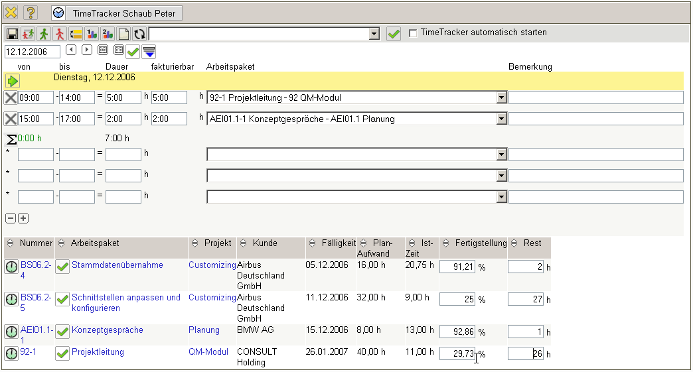
Task: Open dropdown for AEI01.1-1 Konzeptgespräche entry
Action: [x=501, y=119]
